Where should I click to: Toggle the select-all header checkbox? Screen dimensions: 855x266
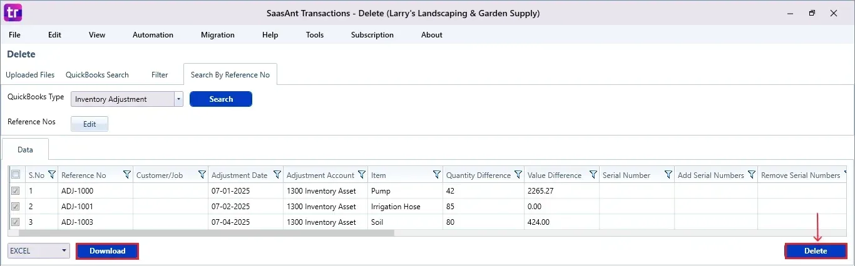[x=16, y=175]
